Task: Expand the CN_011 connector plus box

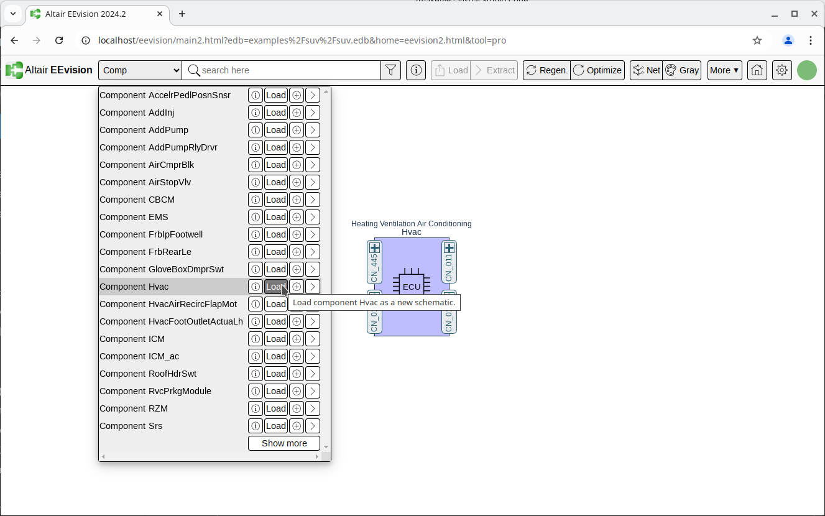Action: (x=449, y=248)
